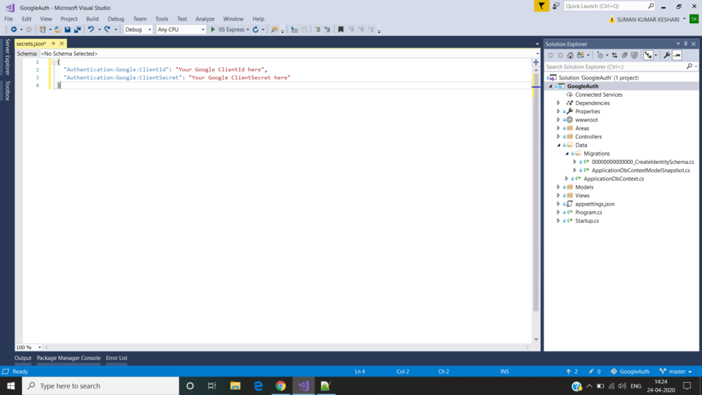The image size is (702, 395).
Task: Toggle a bookmark with the bookmark icon
Action: point(341,29)
